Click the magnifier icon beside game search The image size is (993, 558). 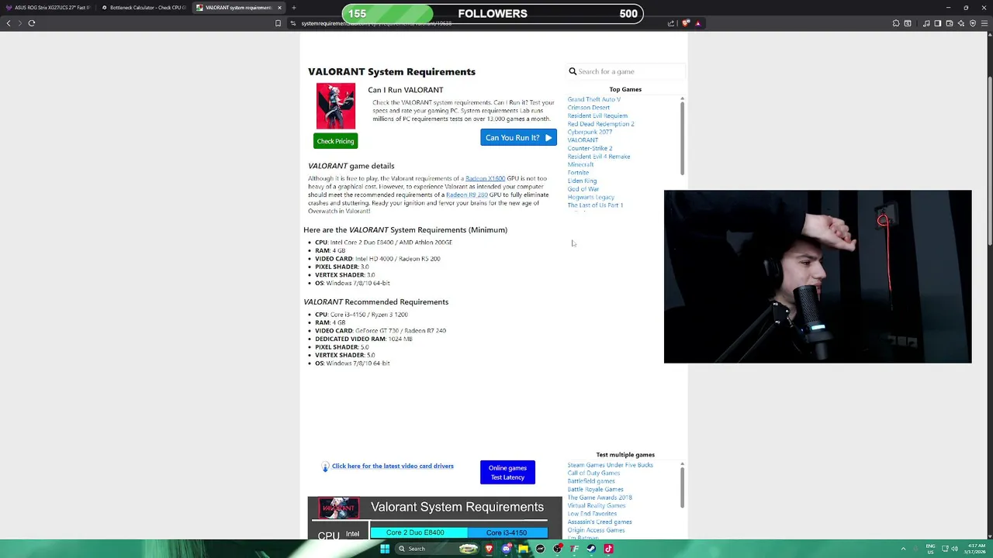(573, 71)
